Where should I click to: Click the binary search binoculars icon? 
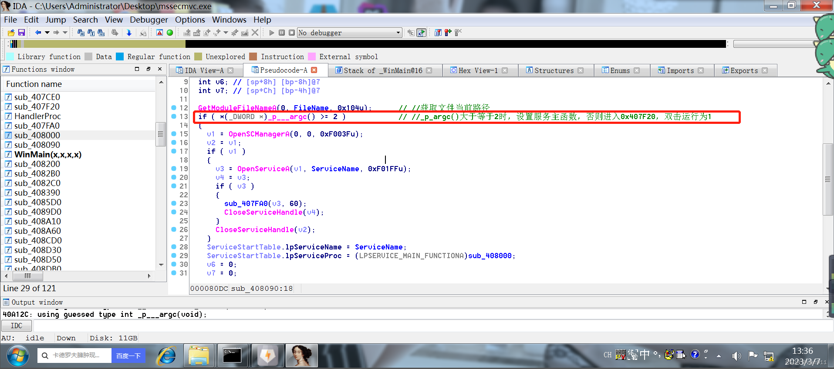tap(101, 33)
